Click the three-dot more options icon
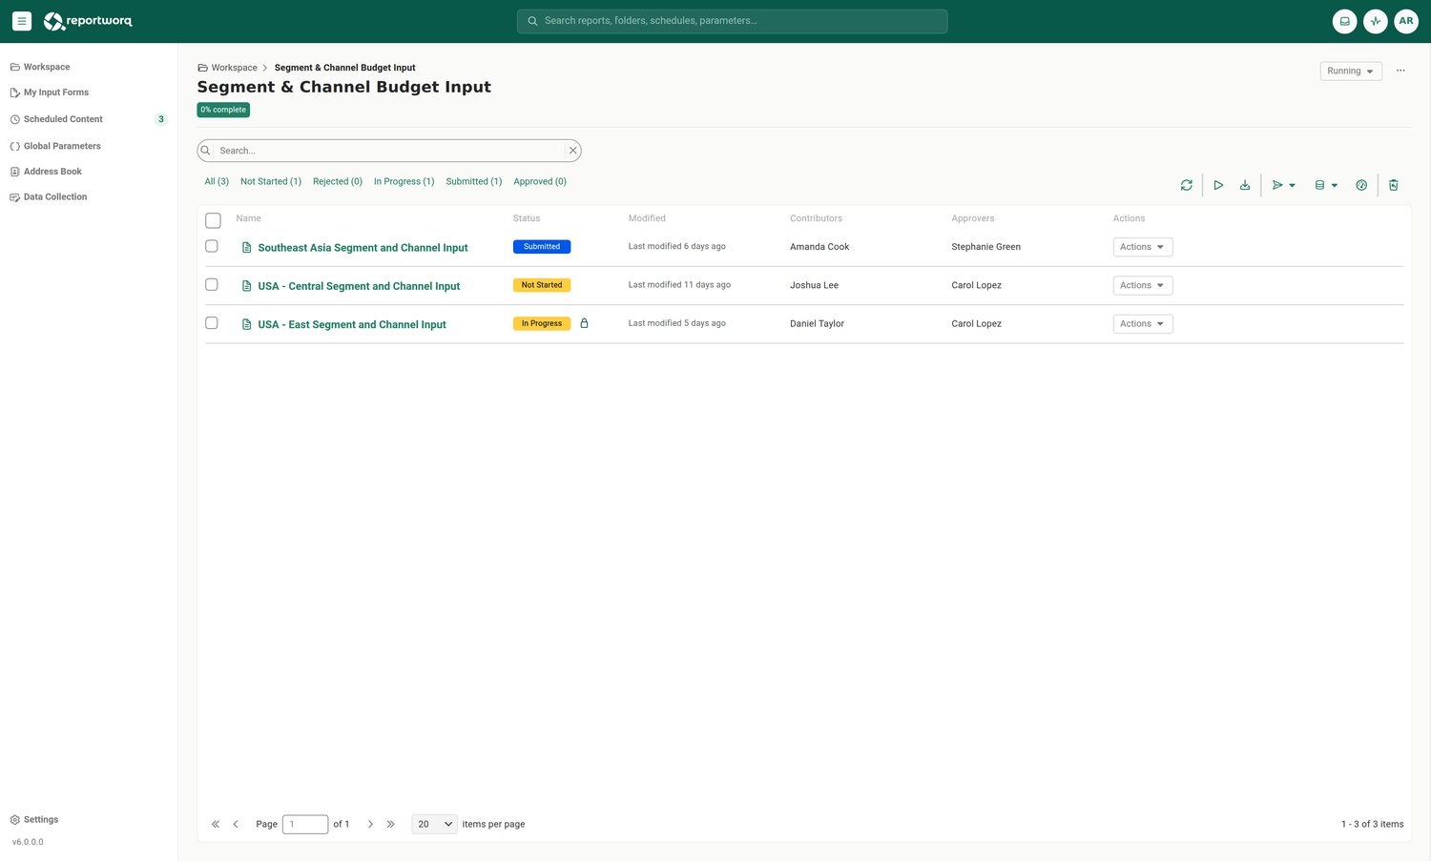1431x861 pixels. point(1400,71)
